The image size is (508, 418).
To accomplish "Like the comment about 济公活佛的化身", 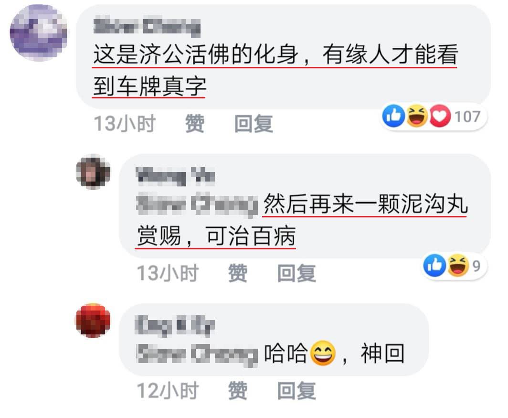I will click(x=195, y=124).
